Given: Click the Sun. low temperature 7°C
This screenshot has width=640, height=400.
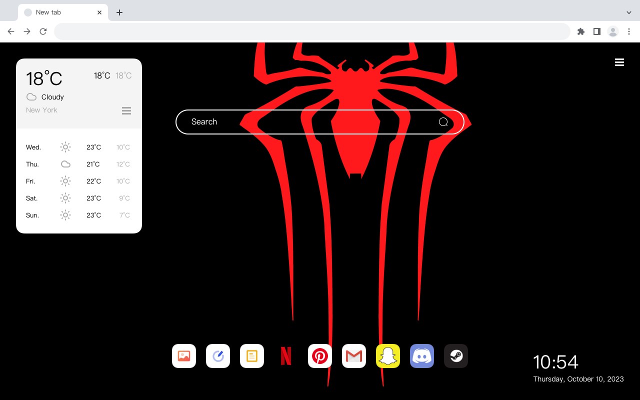Looking at the screenshot, I should point(124,215).
